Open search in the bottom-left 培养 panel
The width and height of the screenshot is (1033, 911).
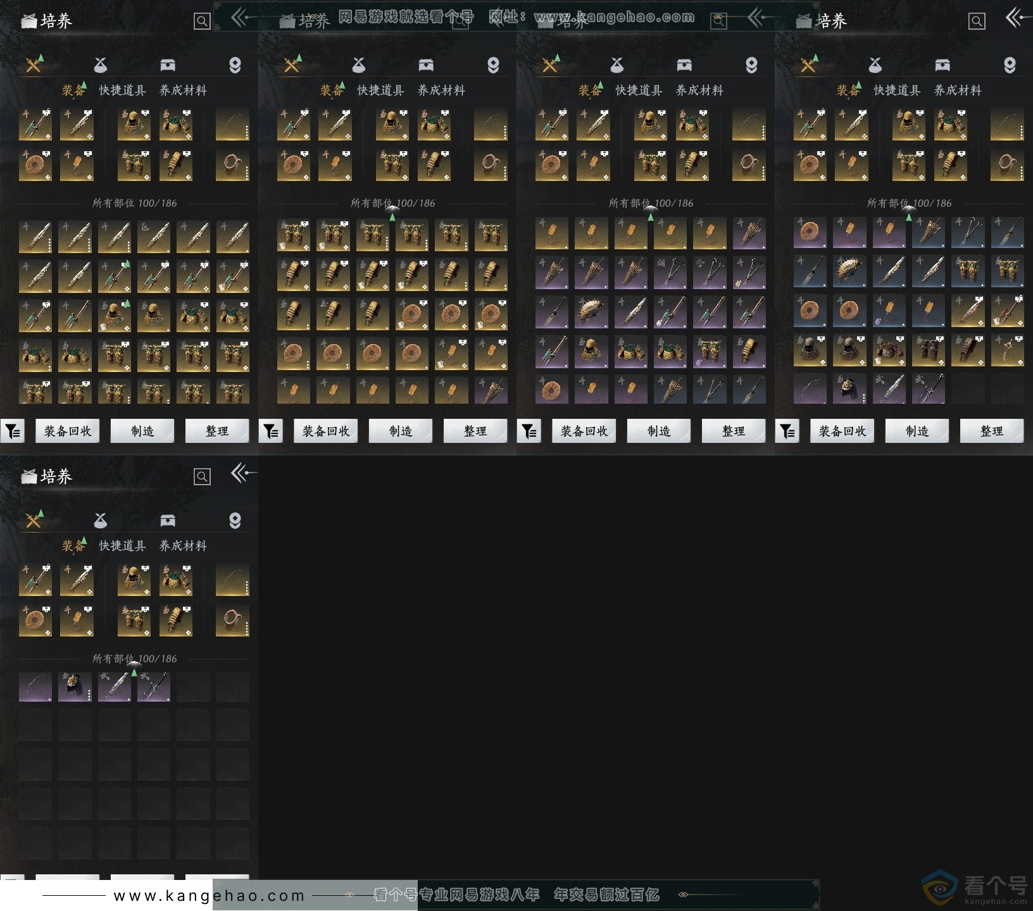pyautogui.click(x=202, y=476)
